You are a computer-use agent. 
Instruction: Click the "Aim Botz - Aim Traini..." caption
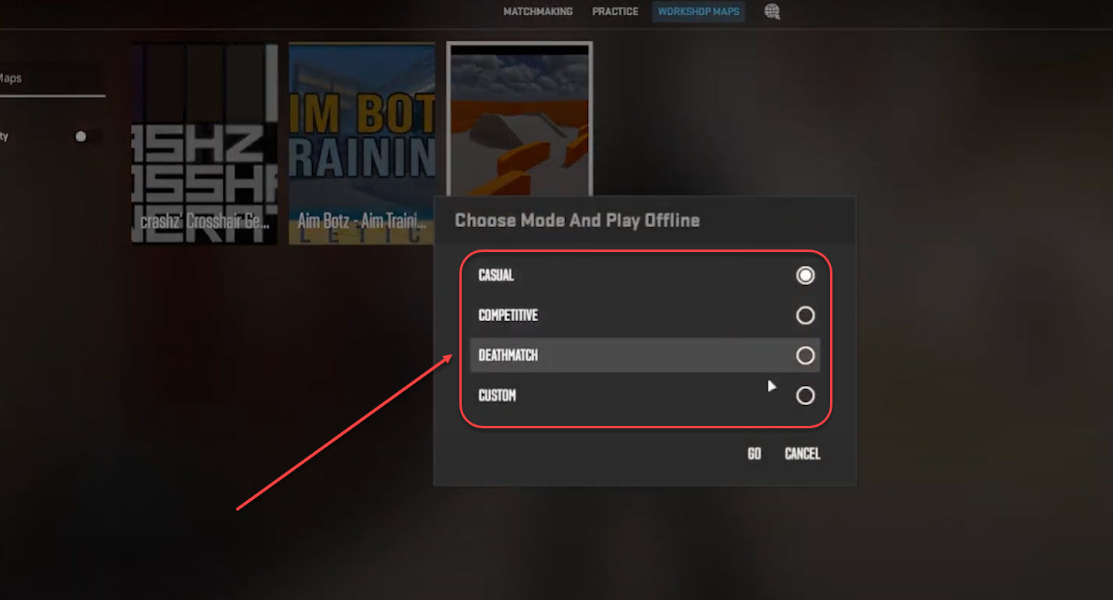pos(361,223)
